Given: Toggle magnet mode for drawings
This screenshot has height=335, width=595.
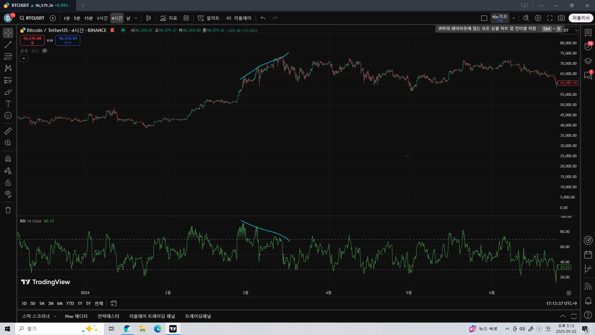Looking at the screenshot, I should [x=8, y=159].
